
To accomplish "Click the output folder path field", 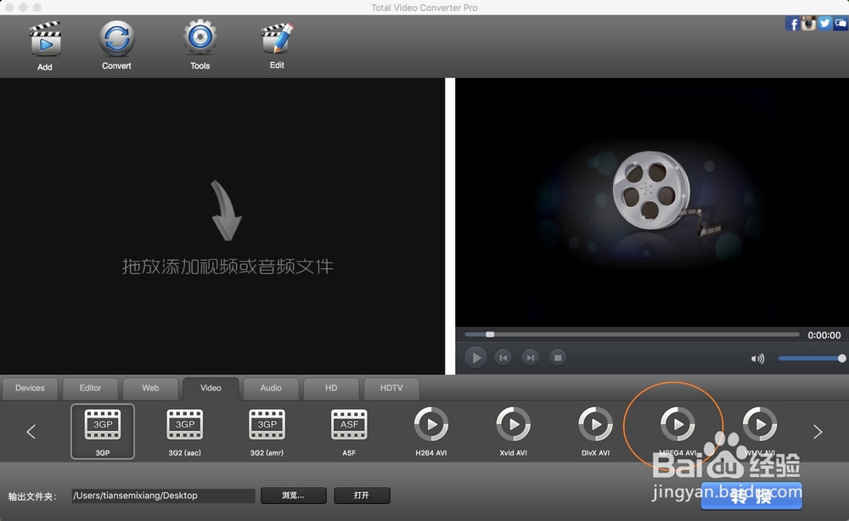I will 163,496.
